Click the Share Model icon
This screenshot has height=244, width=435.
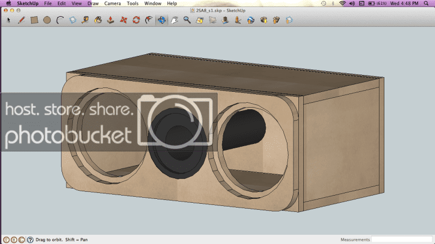pyautogui.click(x=277, y=20)
